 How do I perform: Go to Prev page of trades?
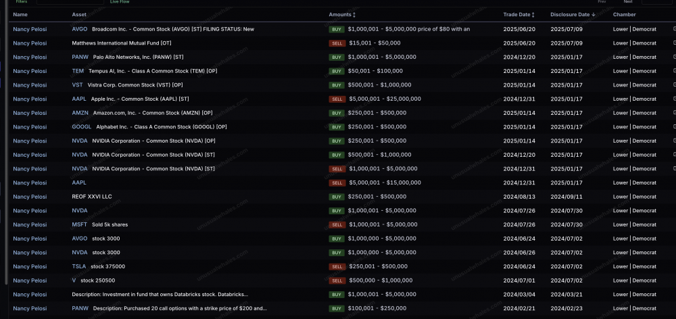pos(602,2)
